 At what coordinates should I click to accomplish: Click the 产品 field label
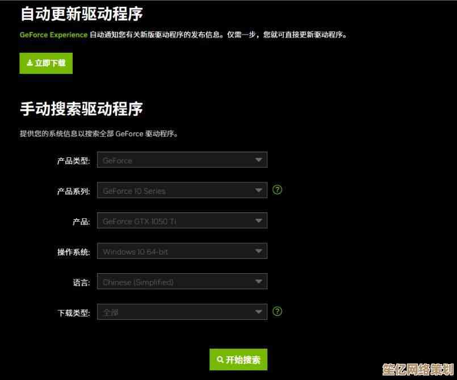coord(81,222)
